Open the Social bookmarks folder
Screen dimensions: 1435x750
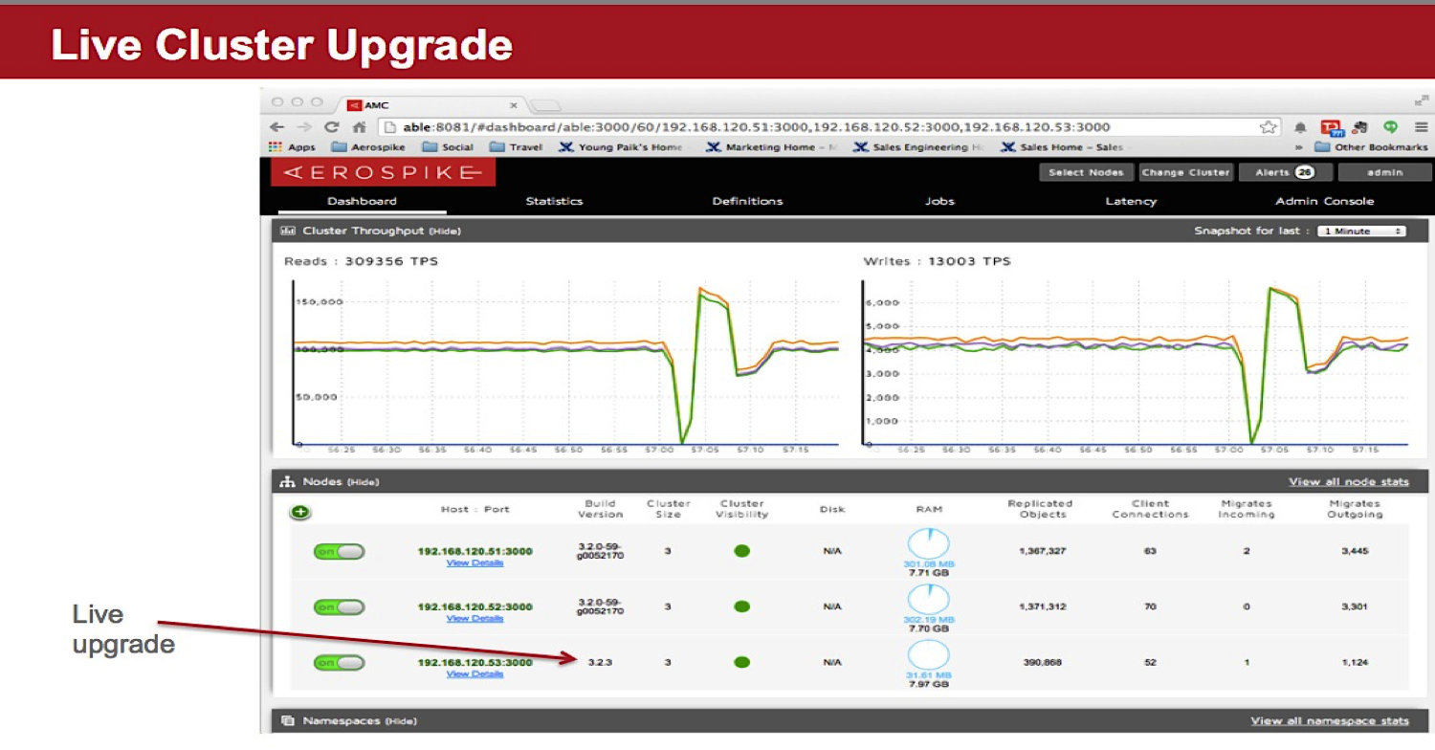pos(448,147)
